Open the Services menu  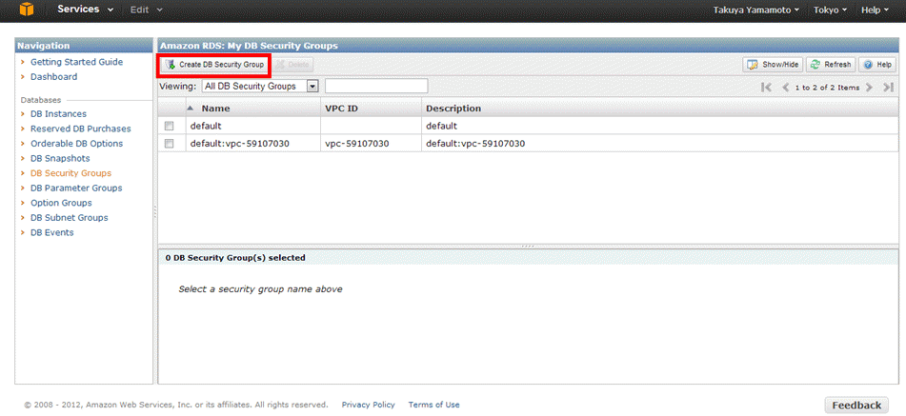coord(85,10)
